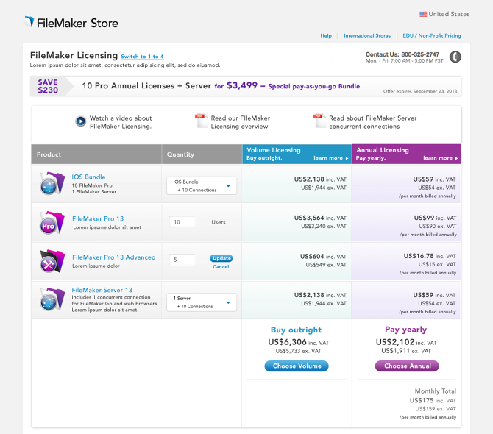This screenshot has height=434, width=493.
Task: Click the Update button
Action: 221,258
